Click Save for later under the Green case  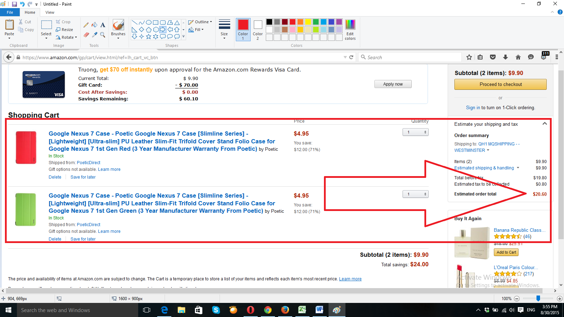[x=83, y=239]
